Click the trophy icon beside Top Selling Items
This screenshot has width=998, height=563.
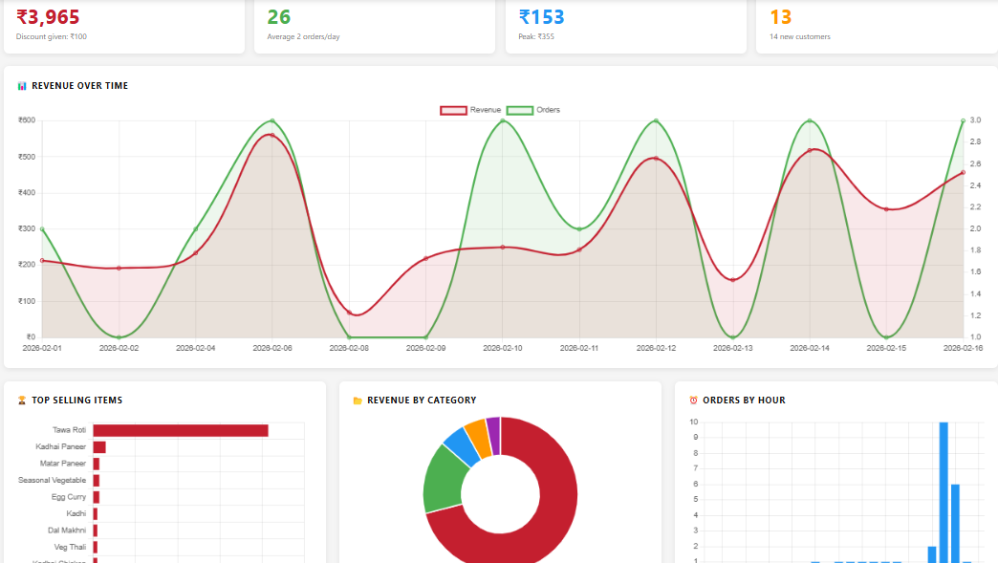pos(22,401)
